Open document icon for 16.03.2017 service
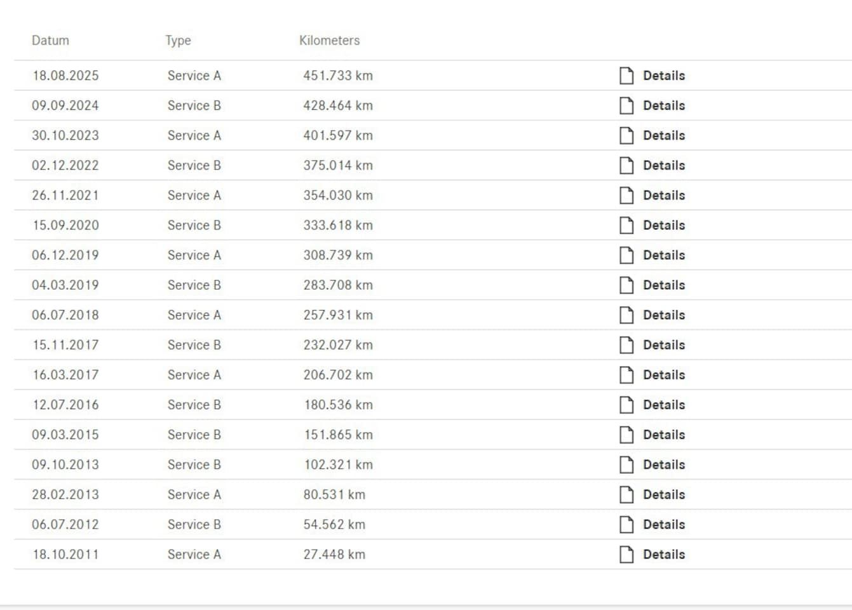Viewport: 852px width, 610px height. [626, 375]
